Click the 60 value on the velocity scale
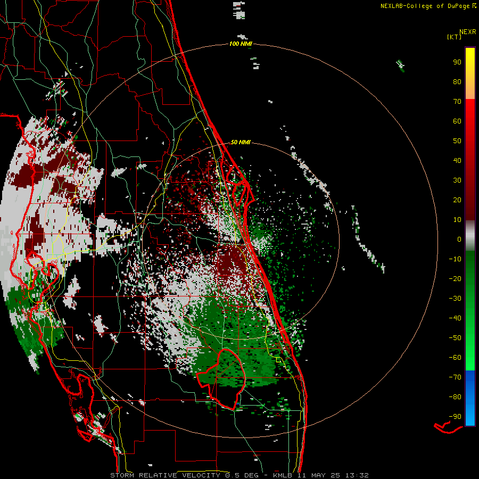This screenshot has width=479, height=479. coord(457,121)
